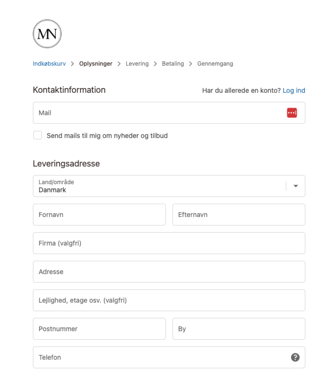
Task: Click into the Efternavn field
Action: [x=239, y=215]
